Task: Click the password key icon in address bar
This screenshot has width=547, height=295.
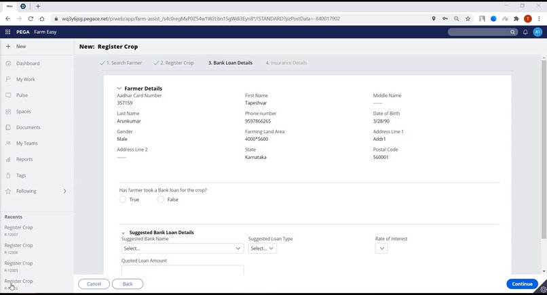Action: (x=445, y=19)
